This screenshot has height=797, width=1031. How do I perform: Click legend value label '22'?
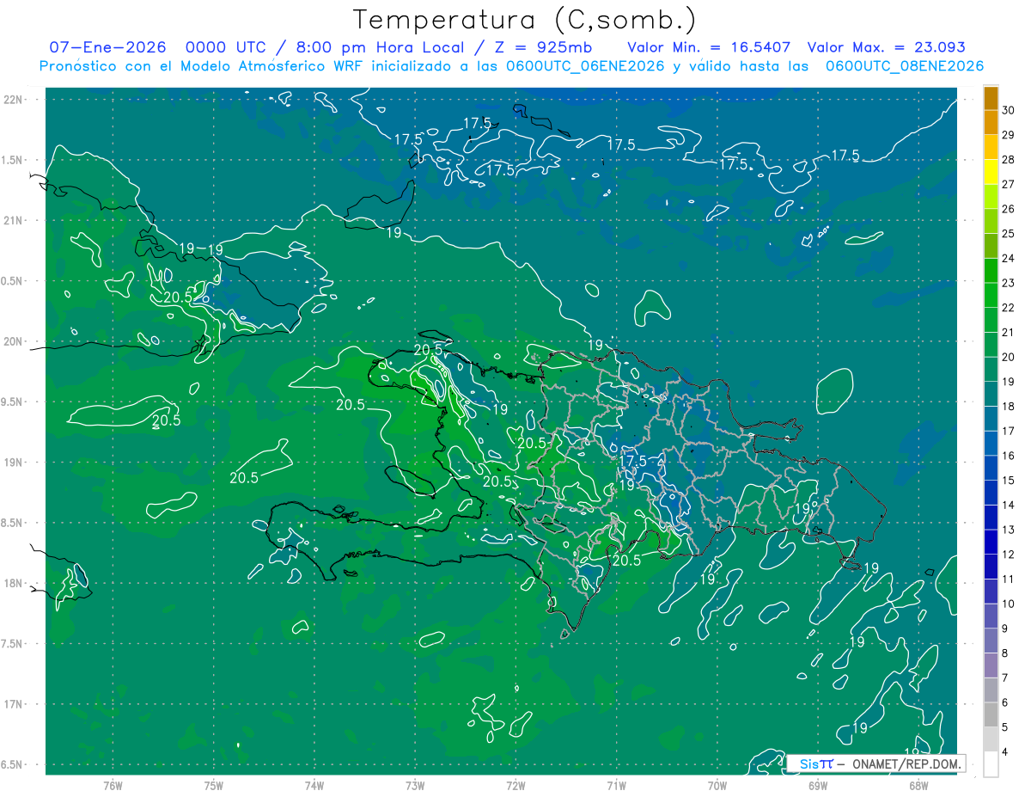click(1009, 308)
